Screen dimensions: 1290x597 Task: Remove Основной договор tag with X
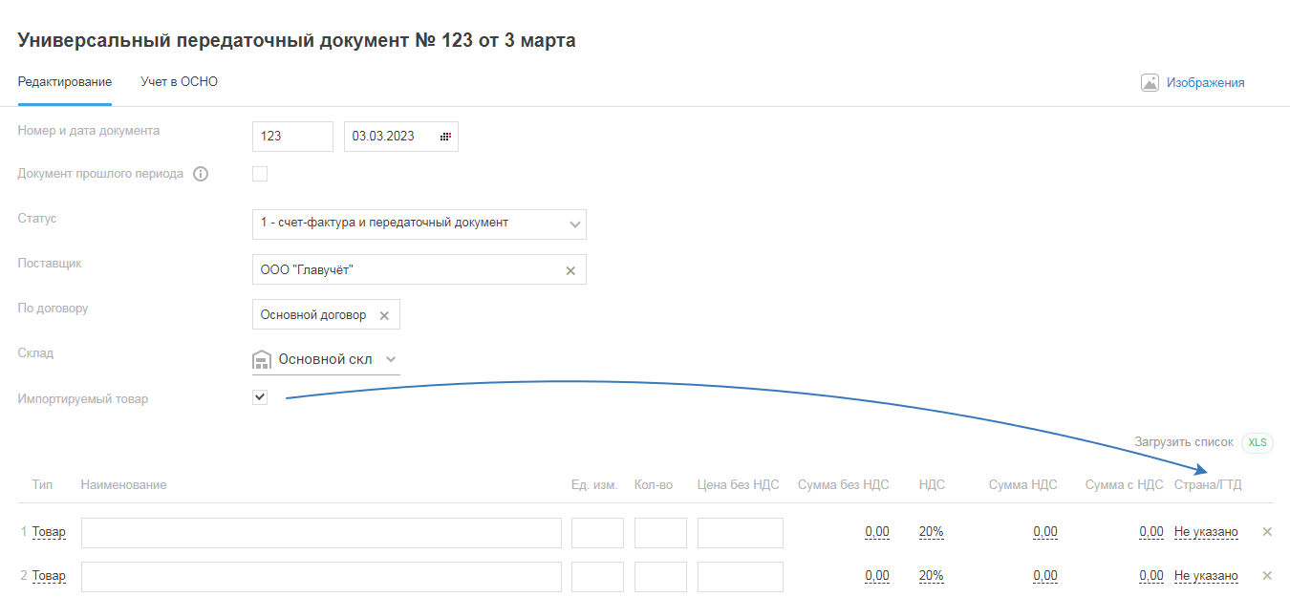tap(384, 315)
